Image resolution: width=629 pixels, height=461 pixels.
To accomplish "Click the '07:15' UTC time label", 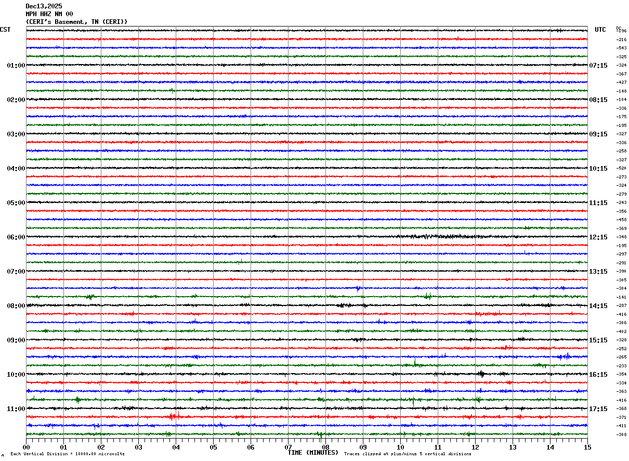I will [x=598, y=66].
